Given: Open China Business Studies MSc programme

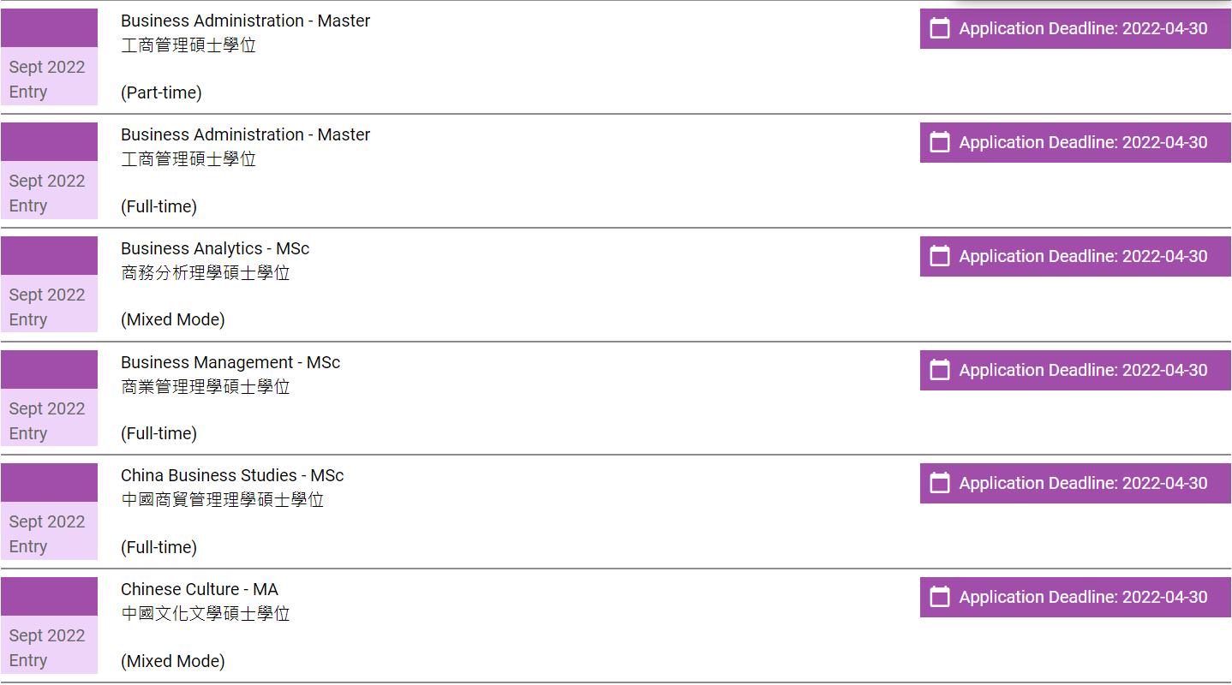Looking at the screenshot, I should coord(232,475).
